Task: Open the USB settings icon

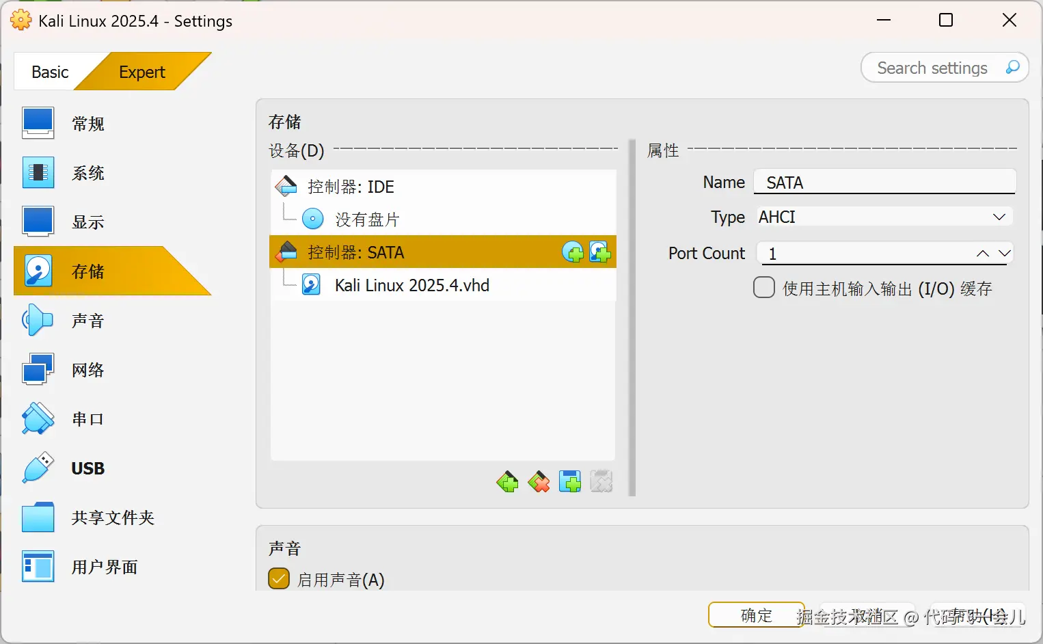Action: point(38,468)
